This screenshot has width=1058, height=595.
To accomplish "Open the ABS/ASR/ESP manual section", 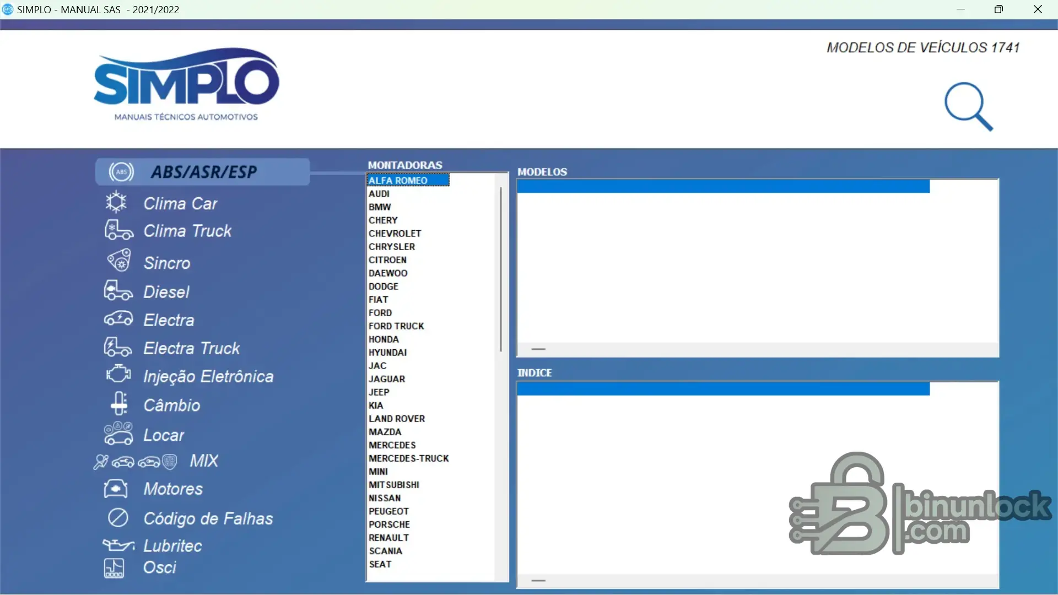I will [x=203, y=172].
